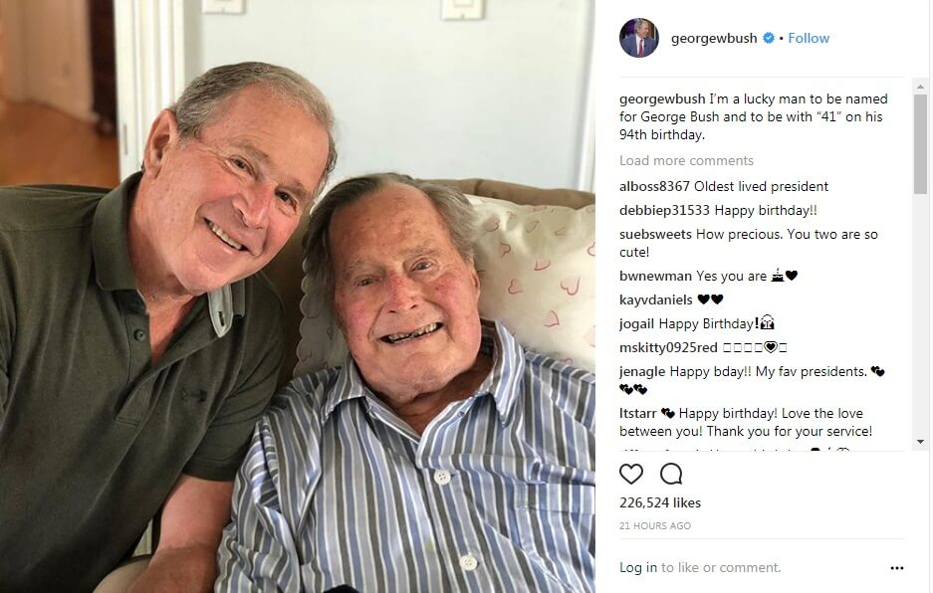
Task: Open alboss8367 commenter profile
Action: [654, 186]
